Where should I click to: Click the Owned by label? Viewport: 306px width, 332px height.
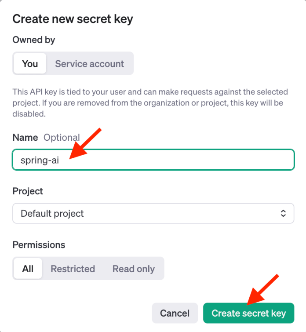[34, 40]
